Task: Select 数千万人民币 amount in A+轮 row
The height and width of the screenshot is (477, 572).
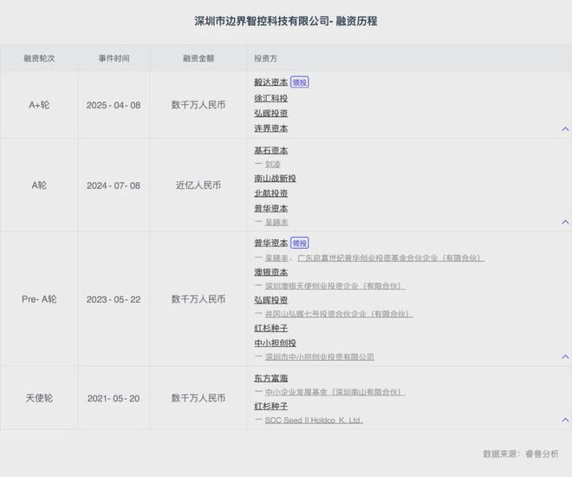Action: click(198, 105)
